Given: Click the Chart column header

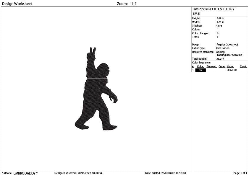Looking at the screenshot, I should (243, 66).
